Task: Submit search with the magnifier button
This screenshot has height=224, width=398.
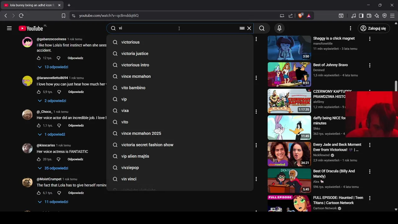Action: point(262,28)
